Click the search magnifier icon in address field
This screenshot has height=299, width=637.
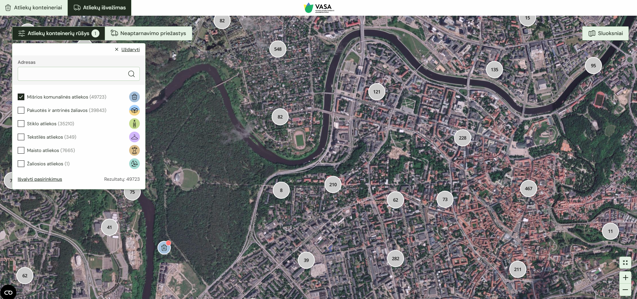[x=131, y=74]
